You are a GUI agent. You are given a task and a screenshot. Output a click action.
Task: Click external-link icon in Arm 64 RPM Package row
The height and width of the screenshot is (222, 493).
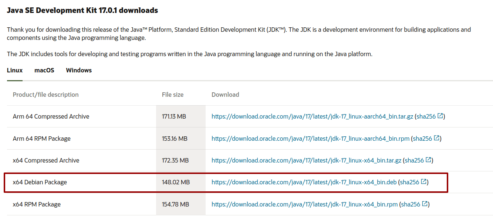tap(437, 138)
